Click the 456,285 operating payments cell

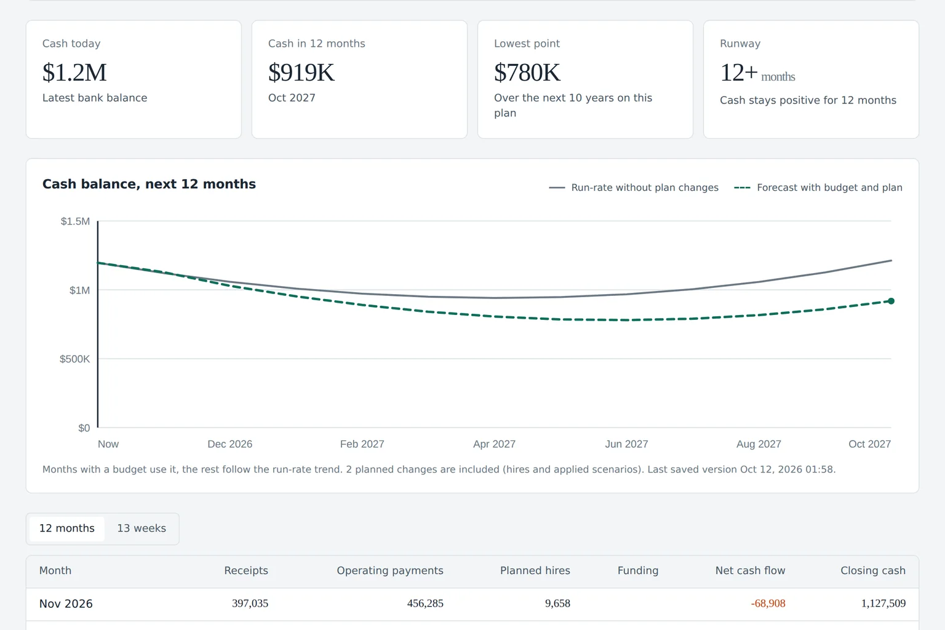(x=425, y=604)
